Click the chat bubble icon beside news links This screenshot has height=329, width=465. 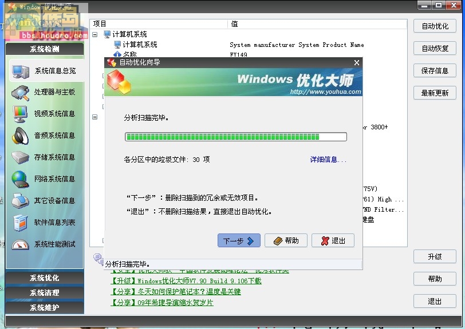98,258
